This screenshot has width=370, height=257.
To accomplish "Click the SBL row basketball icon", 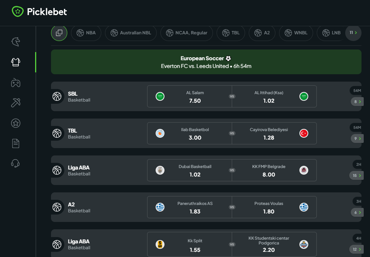I will click(x=57, y=96).
